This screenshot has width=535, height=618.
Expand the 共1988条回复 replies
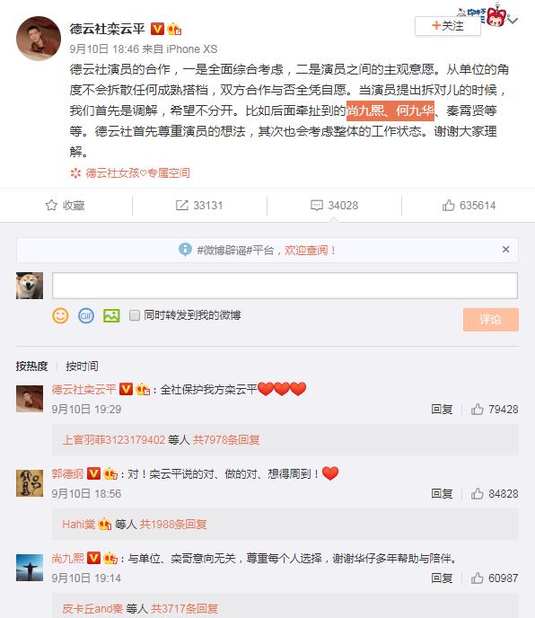click(173, 525)
